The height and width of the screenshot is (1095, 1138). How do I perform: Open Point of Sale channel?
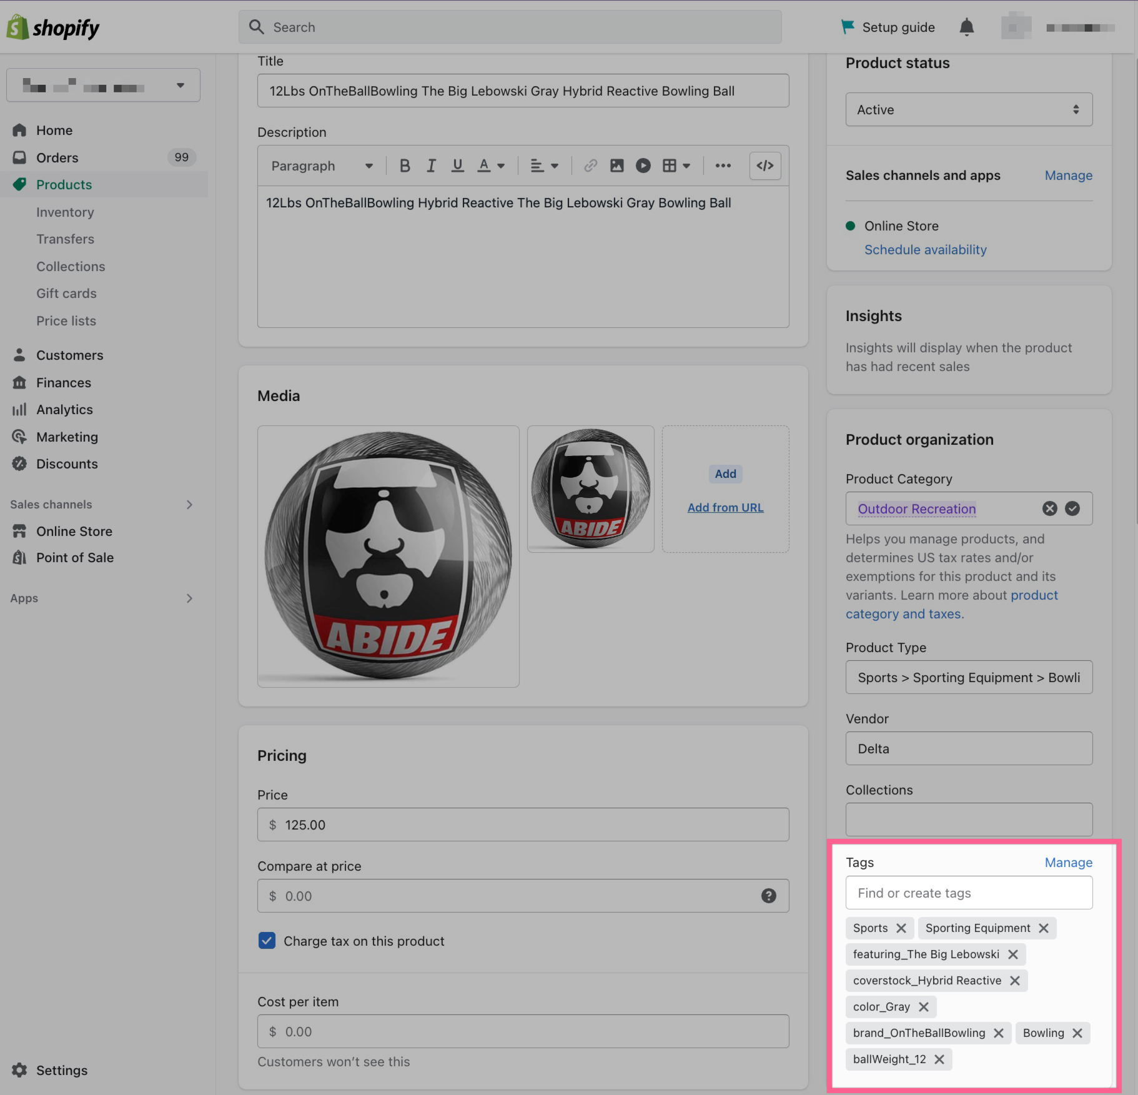(x=74, y=558)
